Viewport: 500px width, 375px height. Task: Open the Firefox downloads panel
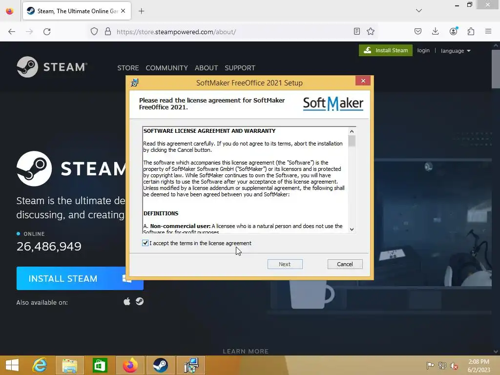[435, 31]
